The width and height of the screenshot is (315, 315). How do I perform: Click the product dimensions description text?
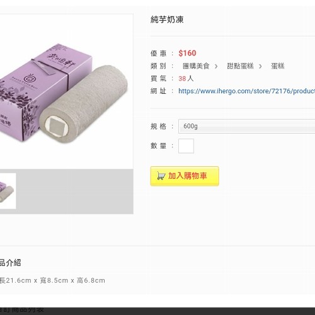pyautogui.click(x=52, y=280)
